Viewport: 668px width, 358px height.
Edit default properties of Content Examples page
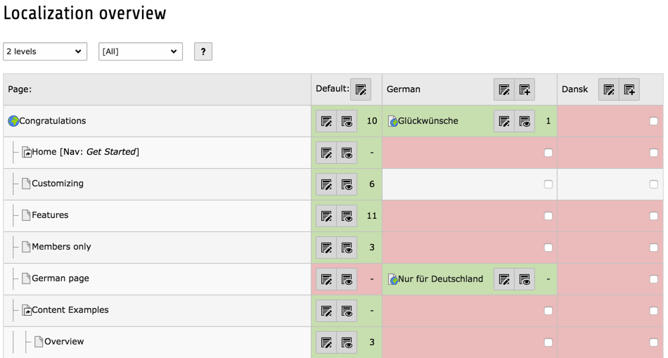coord(326,311)
